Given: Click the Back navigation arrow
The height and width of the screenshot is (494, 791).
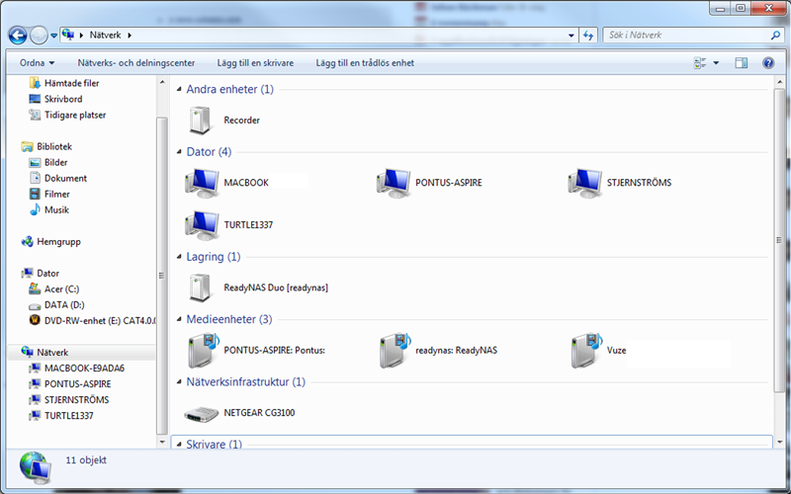Looking at the screenshot, I should 18,36.
